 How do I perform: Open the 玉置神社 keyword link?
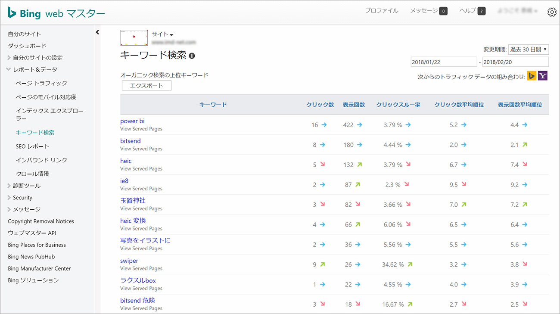(x=133, y=200)
